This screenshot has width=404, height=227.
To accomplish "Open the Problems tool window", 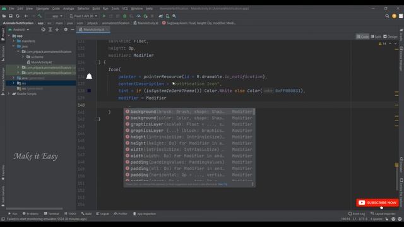I will coord(30,214).
